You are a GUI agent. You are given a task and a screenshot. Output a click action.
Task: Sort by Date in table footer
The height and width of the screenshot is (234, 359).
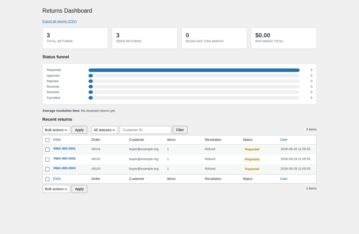pyautogui.click(x=284, y=179)
